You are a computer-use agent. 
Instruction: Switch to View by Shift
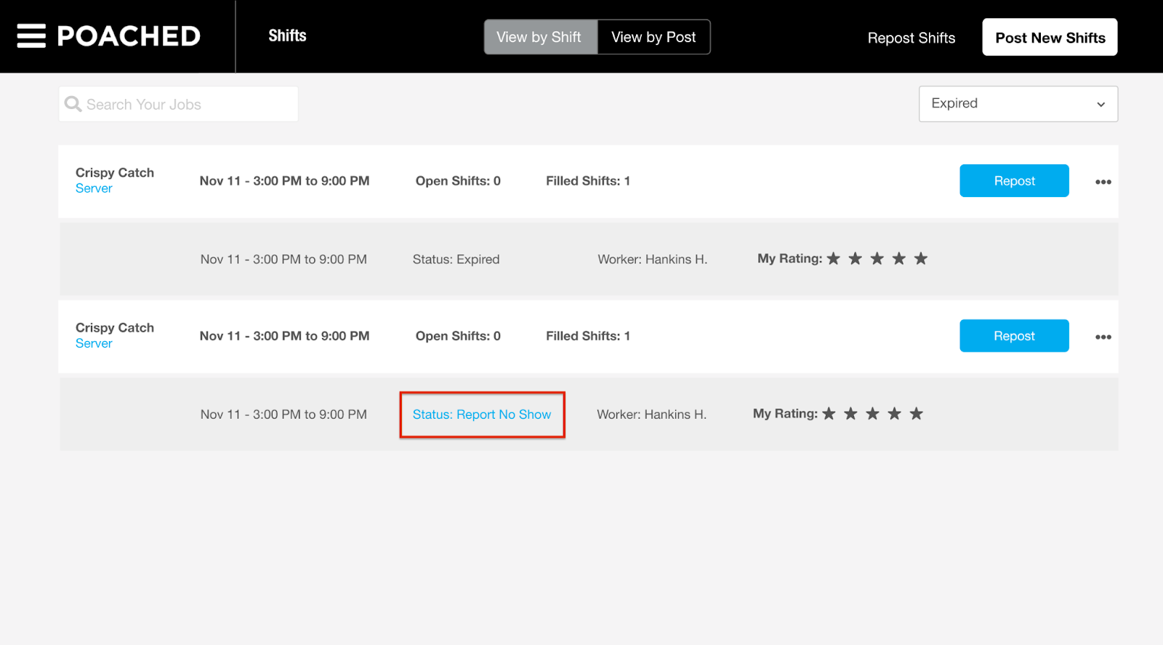tap(541, 37)
